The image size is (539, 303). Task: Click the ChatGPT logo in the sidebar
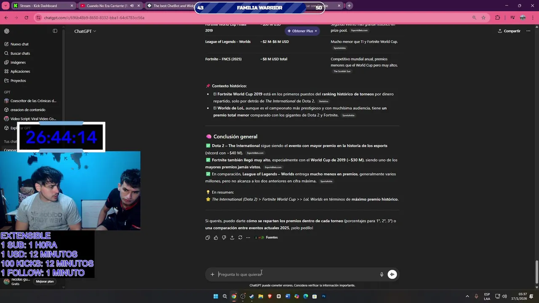(7, 31)
